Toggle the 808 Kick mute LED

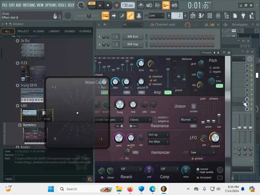(x=100, y=37)
